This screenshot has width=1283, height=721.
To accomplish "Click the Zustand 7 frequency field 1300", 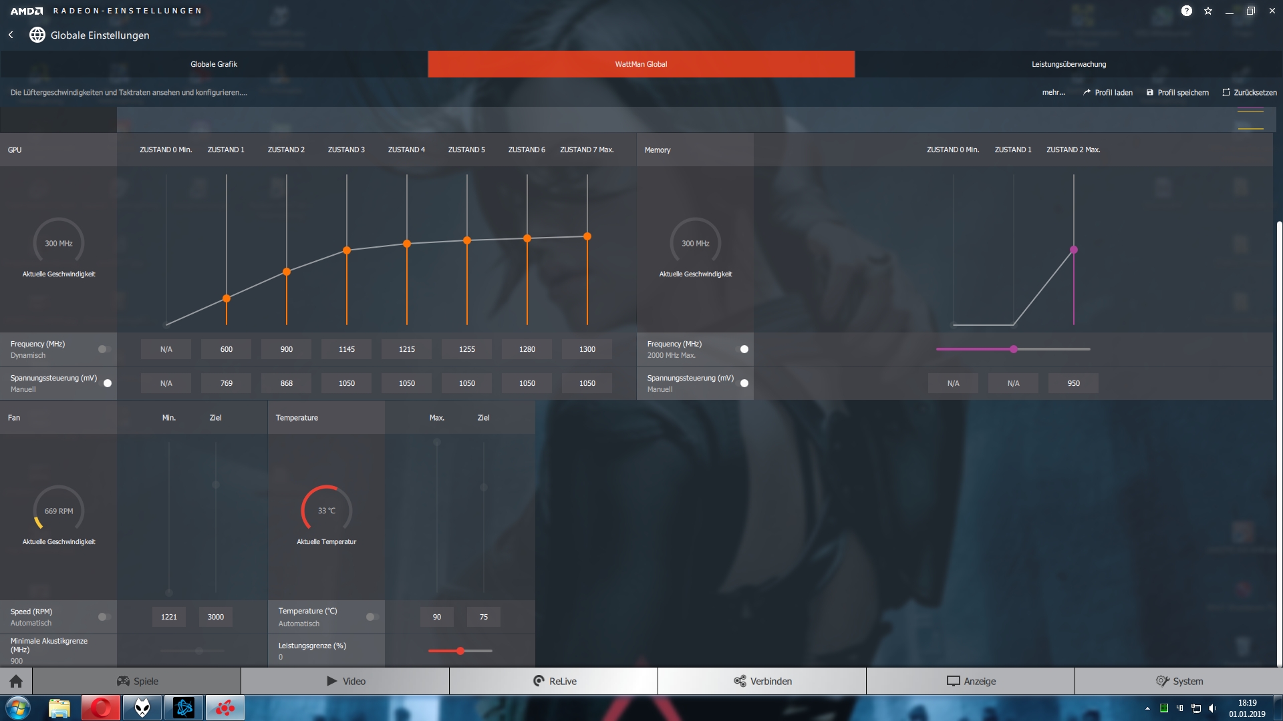I will point(587,349).
